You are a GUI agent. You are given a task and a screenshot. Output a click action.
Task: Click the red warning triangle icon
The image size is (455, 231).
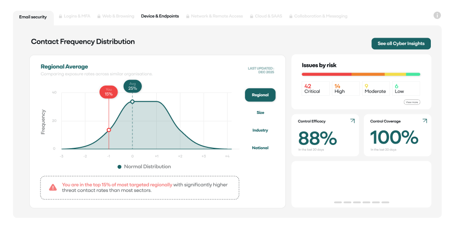53,187
